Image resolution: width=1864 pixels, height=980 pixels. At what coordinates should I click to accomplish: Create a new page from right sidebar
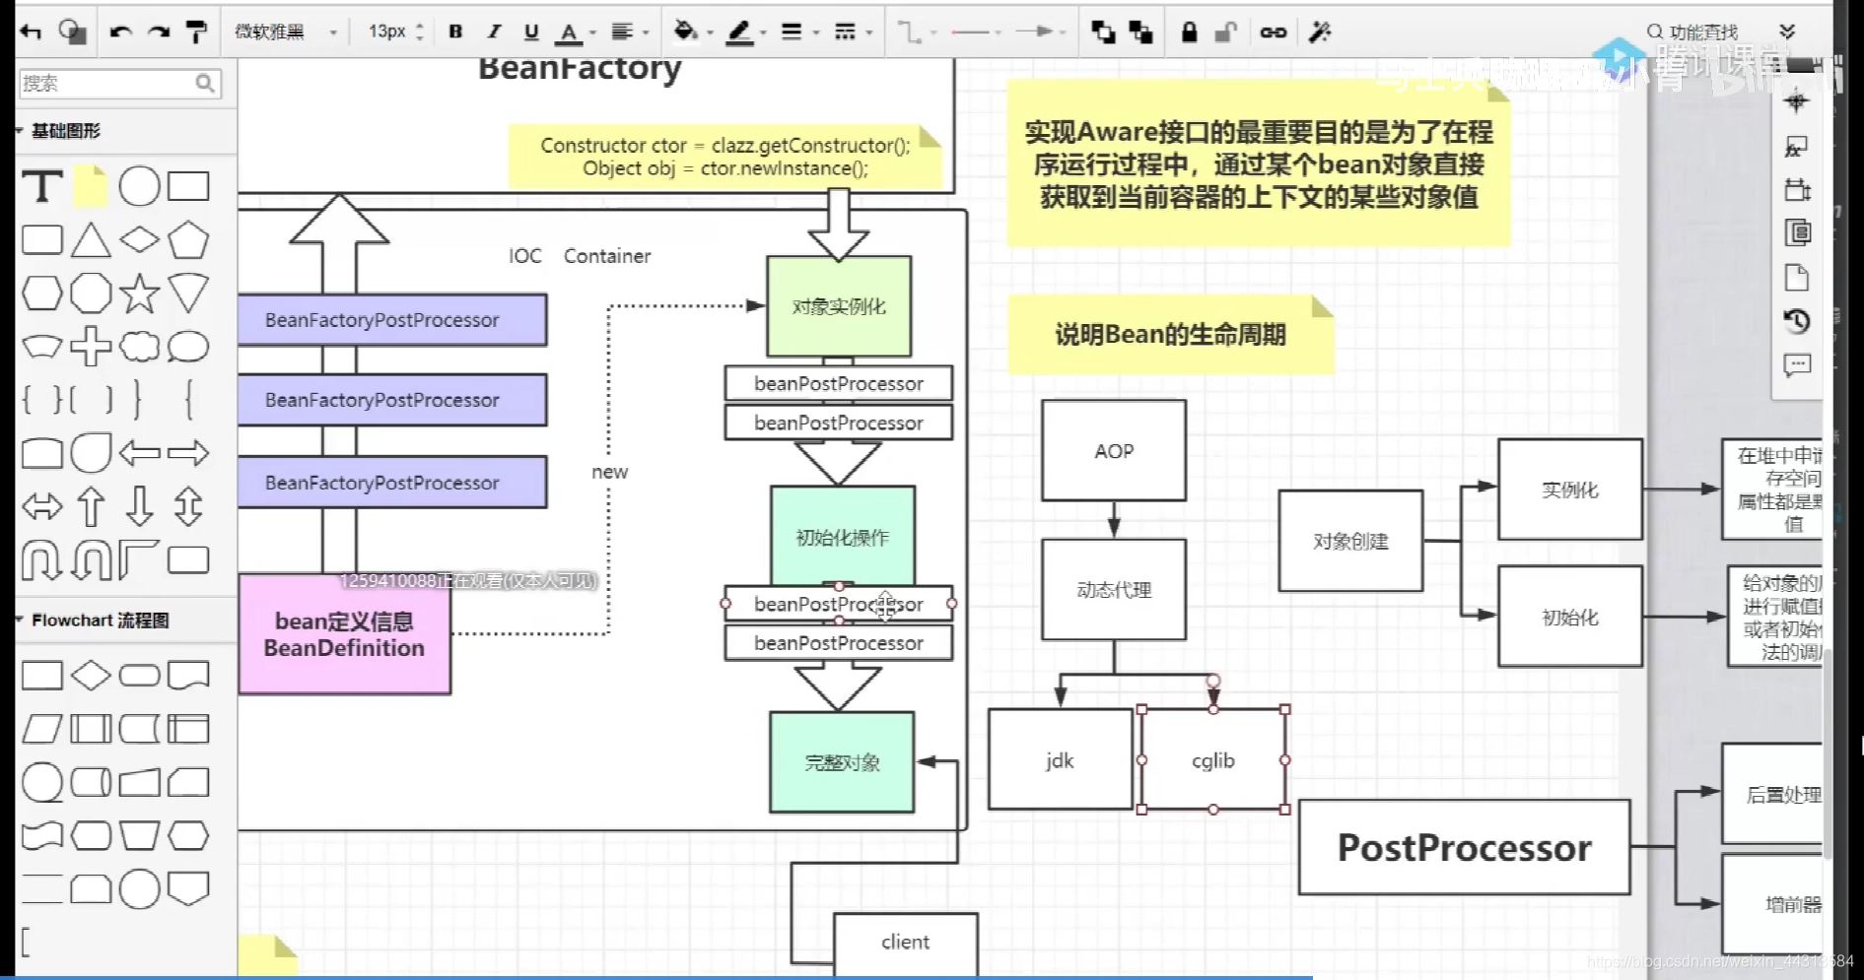coord(1799,277)
